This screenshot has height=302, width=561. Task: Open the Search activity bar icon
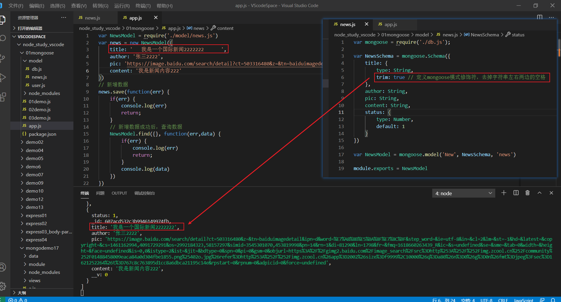(2, 38)
